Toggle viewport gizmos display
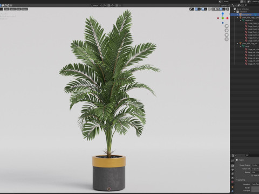 196,9
